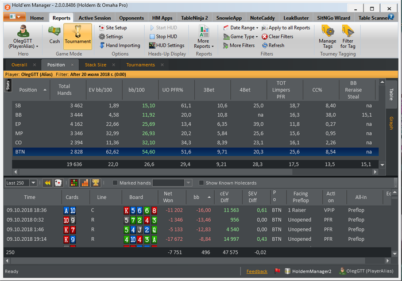Switch to Graph side tab
The height and width of the screenshot is (281, 402).
[391, 123]
